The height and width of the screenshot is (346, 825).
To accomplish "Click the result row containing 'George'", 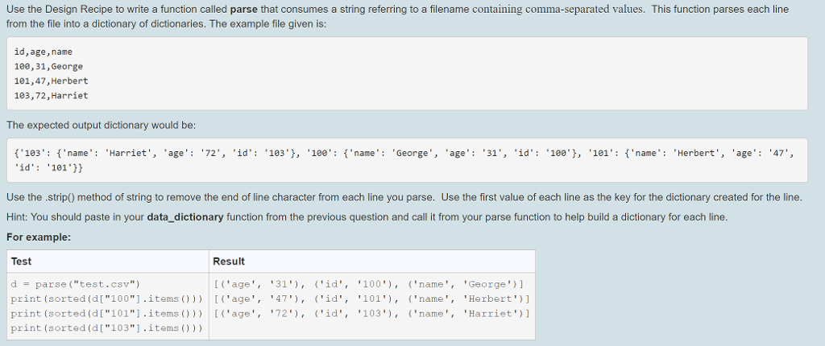I will 369,285.
